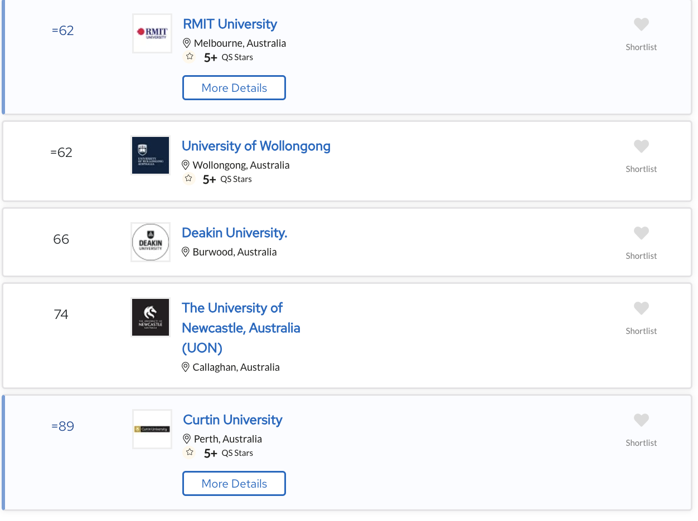Open The University of Newcastle (UON) link
The image size is (698, 521).
pos(241,328)
